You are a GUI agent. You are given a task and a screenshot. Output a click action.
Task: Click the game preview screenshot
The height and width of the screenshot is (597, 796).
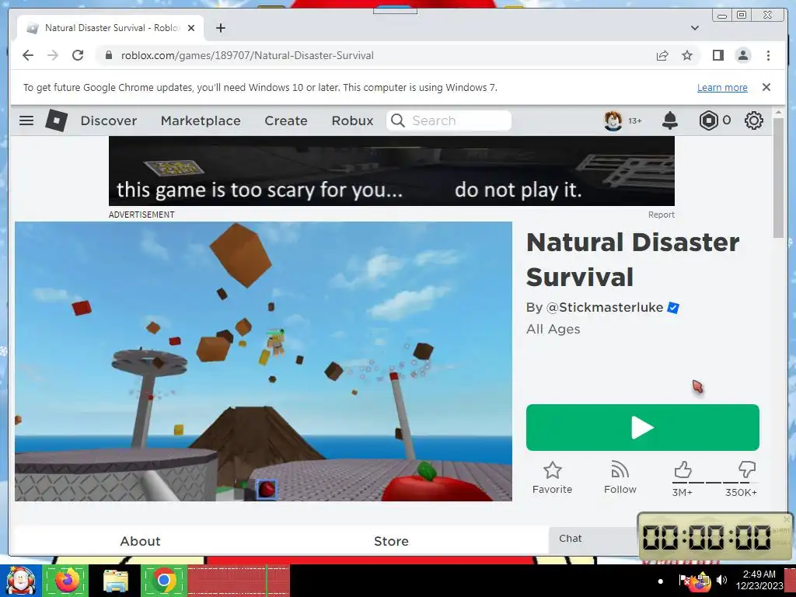[264, 361]
